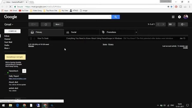Open the HTML5 bookmark
The width and height of the screenshot is (192, 108).
click(74, 11)
